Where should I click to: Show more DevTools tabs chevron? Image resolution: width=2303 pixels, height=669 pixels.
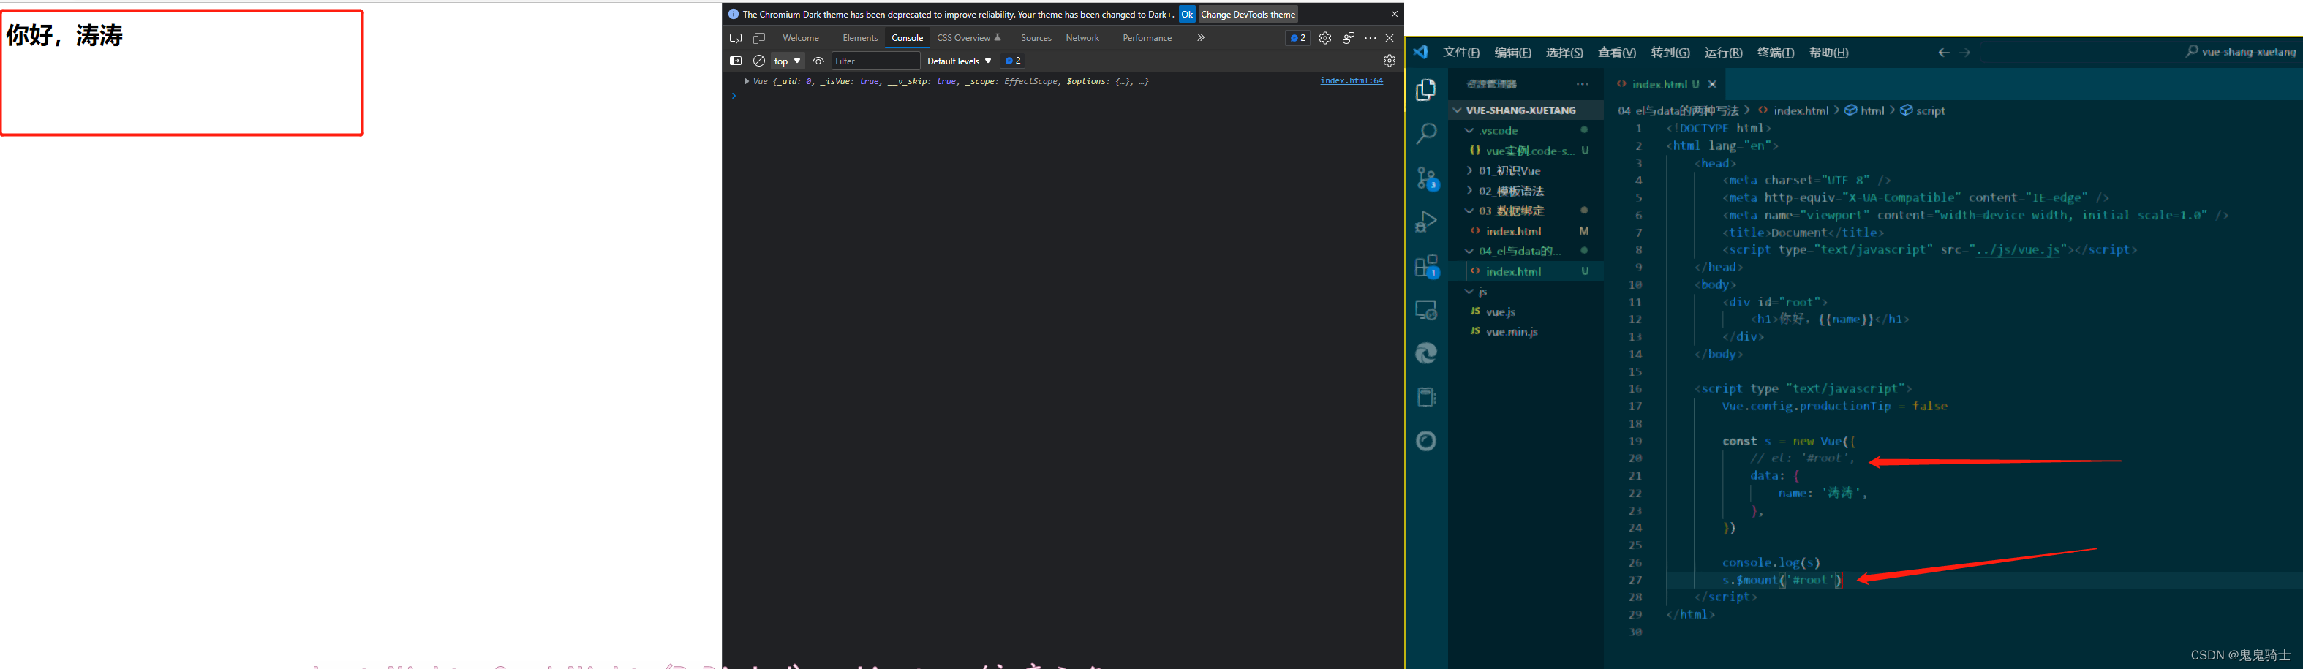tap(1200, 37)
